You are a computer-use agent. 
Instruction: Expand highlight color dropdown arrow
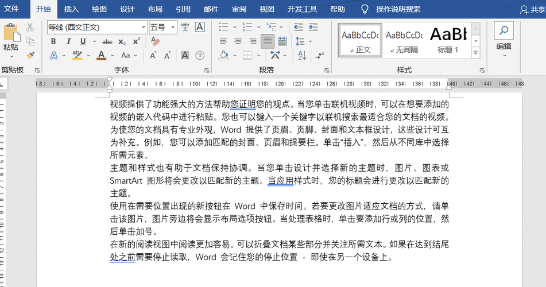coord(88,55)
